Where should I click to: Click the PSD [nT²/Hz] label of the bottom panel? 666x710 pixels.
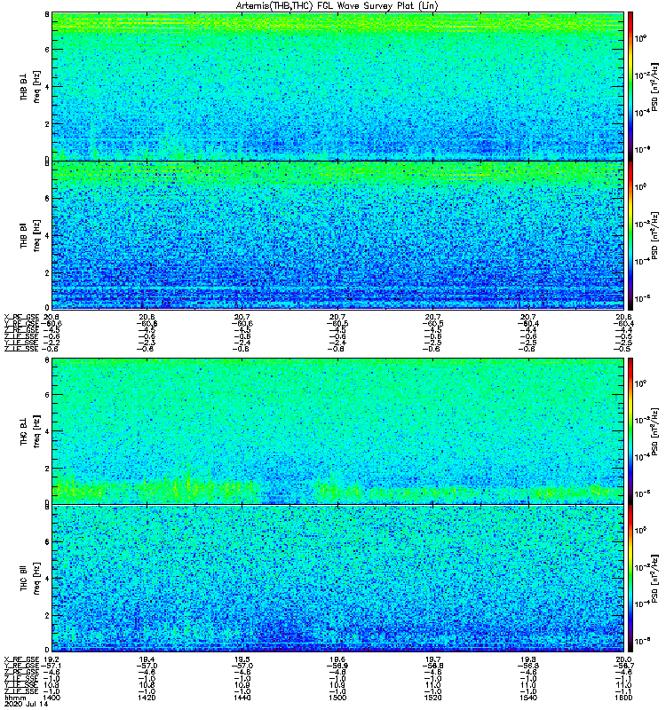[655, 579]
